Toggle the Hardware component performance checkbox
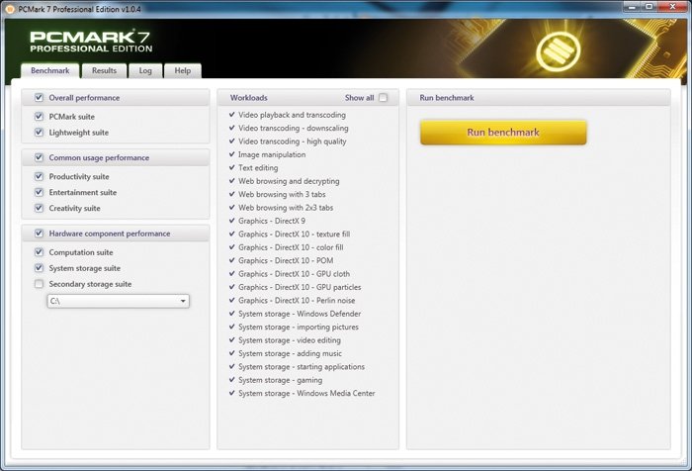This screenshot has width=692, height=471. point(39,234)
